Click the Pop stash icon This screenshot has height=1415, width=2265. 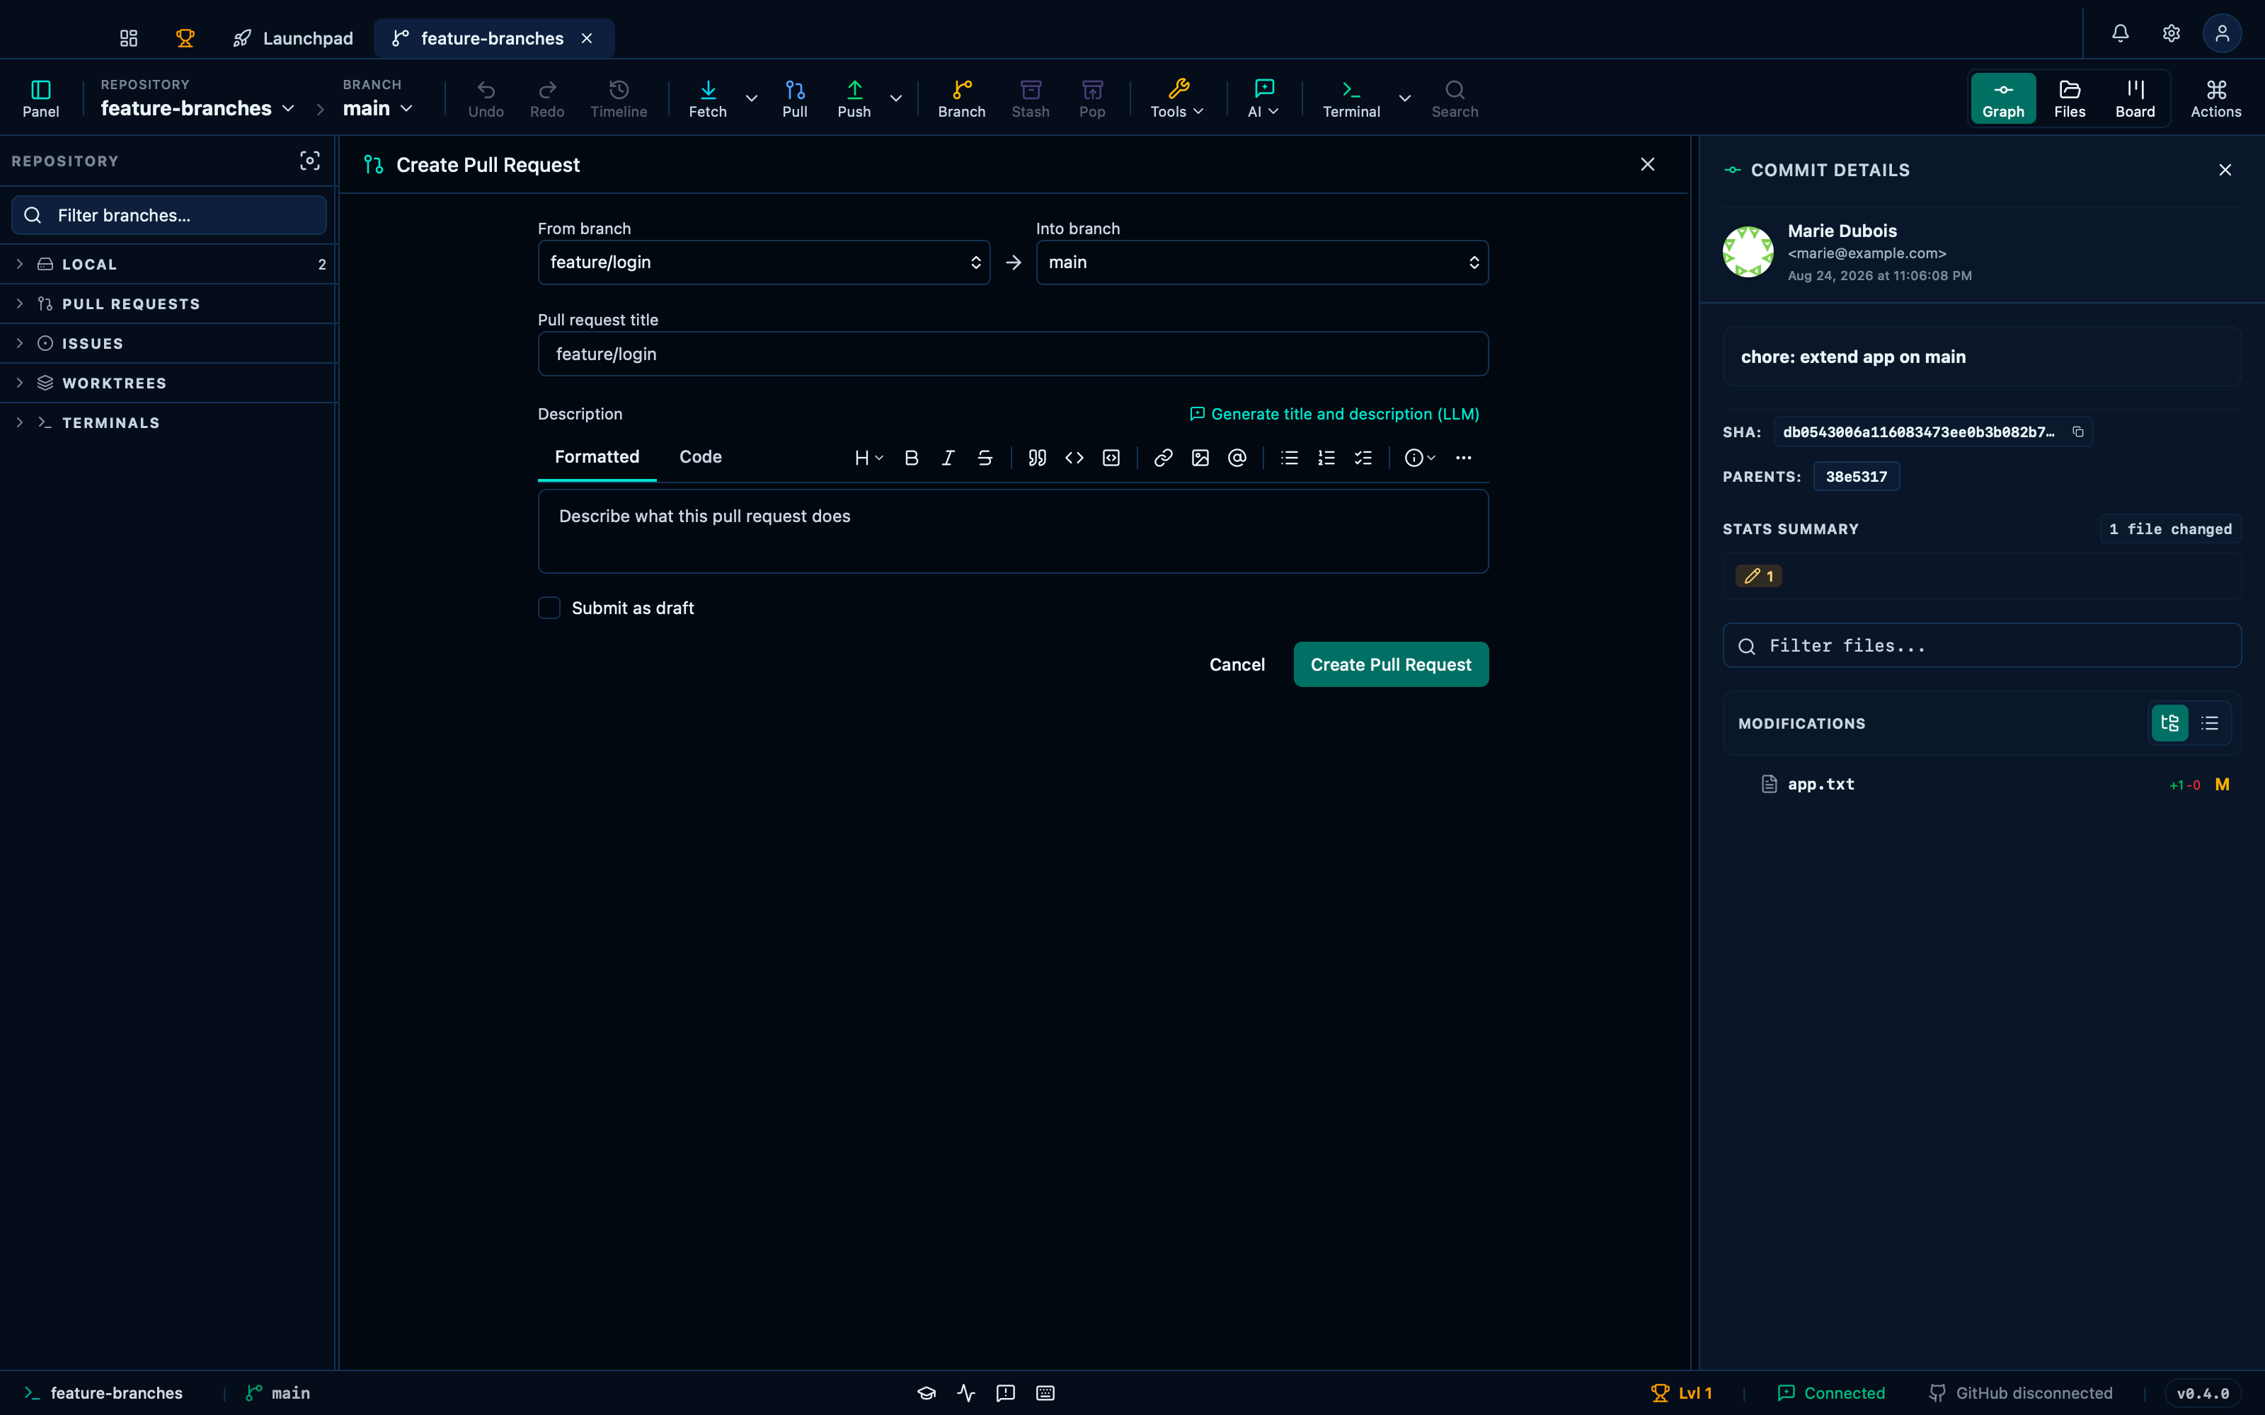tap(1091, 98)
